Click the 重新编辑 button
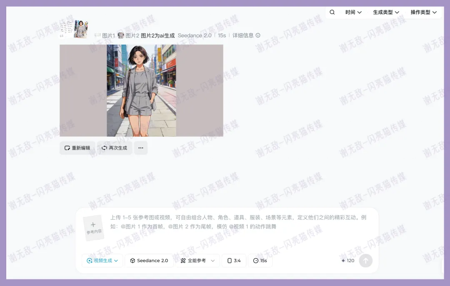Screen dimensions: 450x286 pos(77,148)
